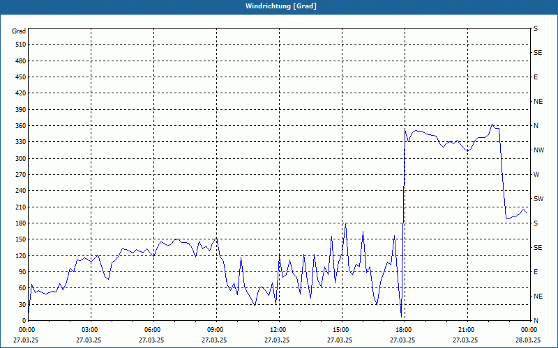Screen dimensions: 558x348
Task: Click the 300 degree axis label
Action: (21, 159)
